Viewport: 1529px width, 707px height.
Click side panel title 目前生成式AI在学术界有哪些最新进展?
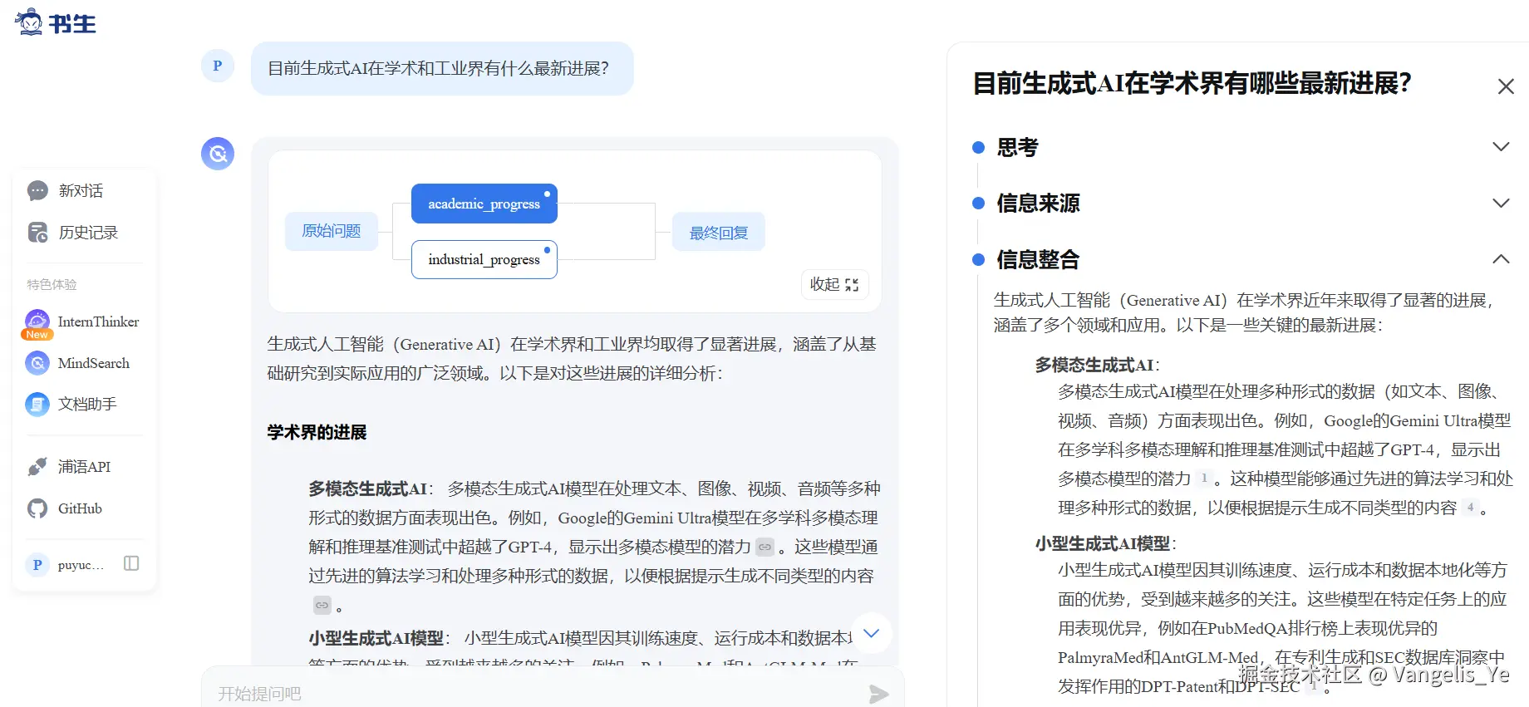pos(1192,84)
